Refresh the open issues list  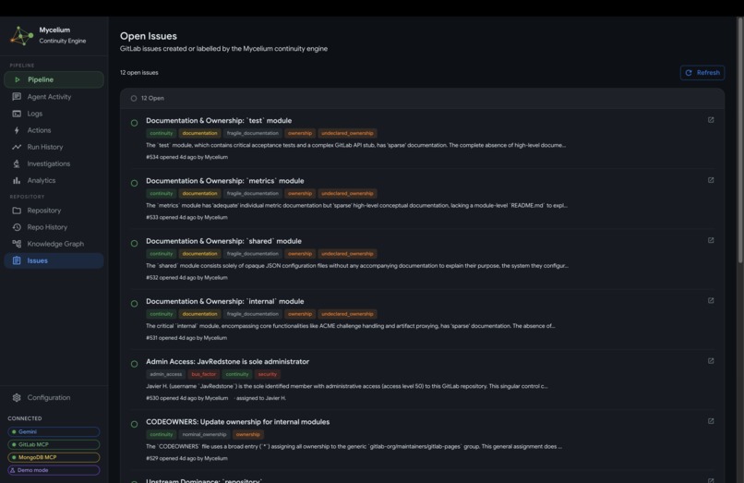tap(702, 73)
